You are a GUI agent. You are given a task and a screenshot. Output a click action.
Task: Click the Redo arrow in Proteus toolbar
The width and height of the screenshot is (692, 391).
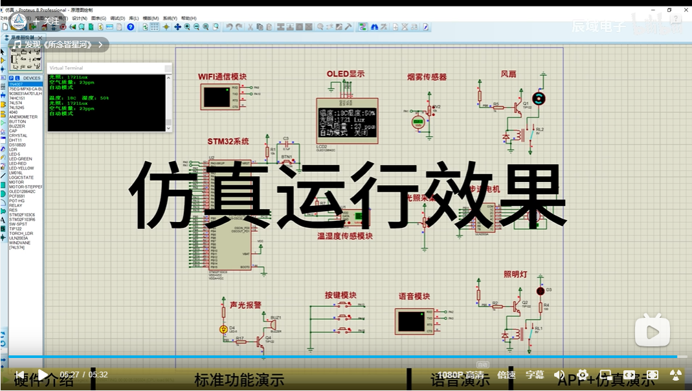[239, 27]
